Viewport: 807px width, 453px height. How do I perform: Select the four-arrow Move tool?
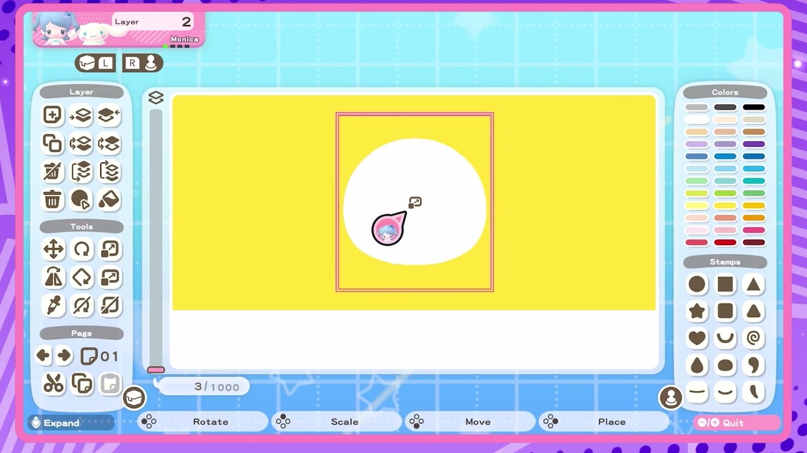click(53, 249)
